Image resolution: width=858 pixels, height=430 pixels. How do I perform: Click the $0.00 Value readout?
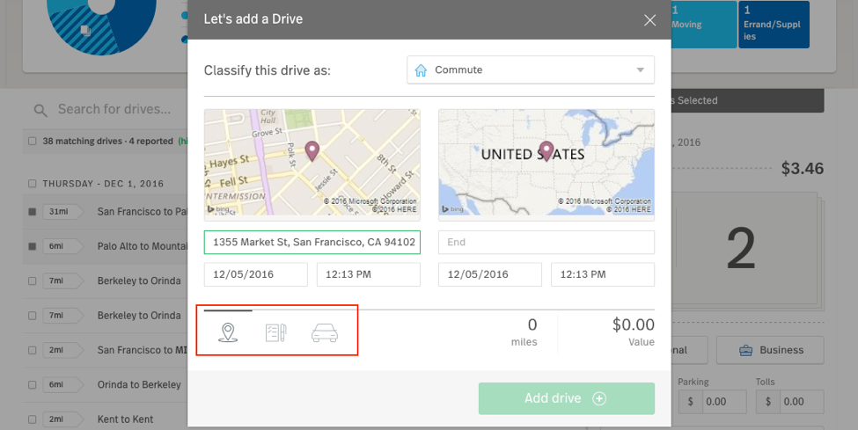tap(633, 332)
